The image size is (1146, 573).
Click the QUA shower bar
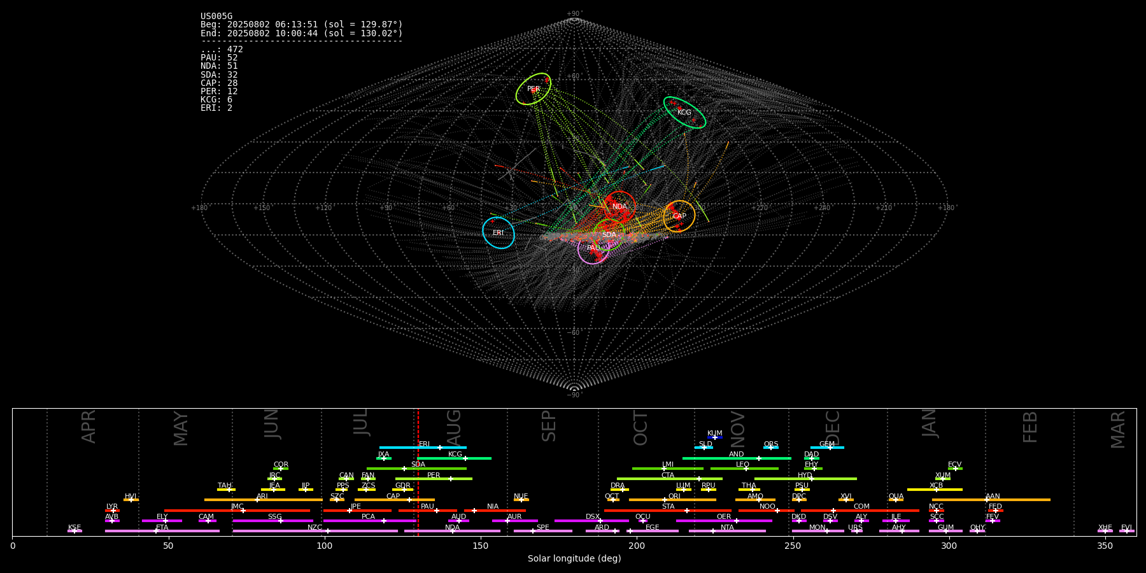tap(896, 500)
